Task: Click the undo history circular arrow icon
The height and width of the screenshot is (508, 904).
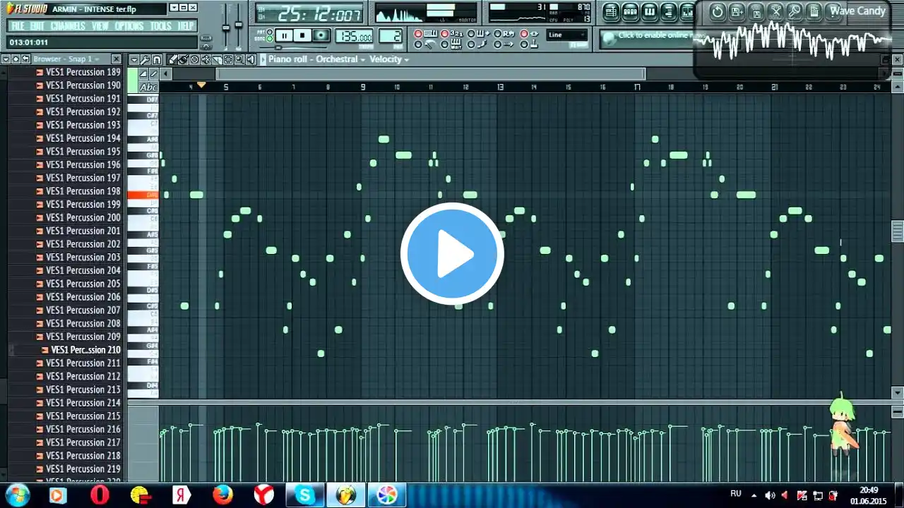Action: tap(718, 11)
